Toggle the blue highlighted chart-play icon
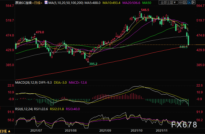205x134 pixels. point(189,2)
